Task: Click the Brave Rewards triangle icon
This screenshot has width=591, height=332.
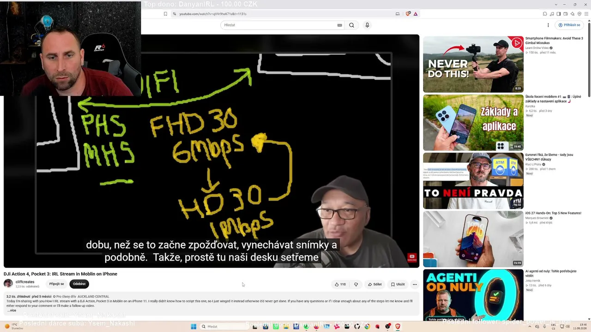Action: pos(416,14)
